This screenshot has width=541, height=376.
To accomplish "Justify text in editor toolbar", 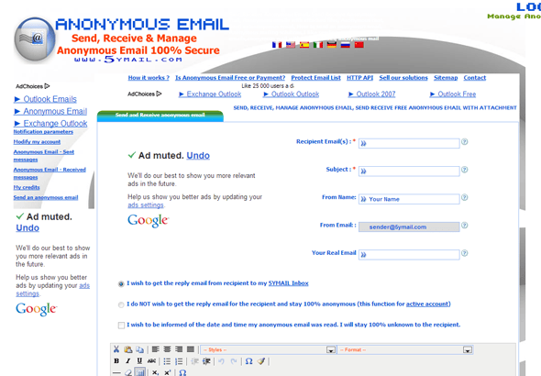I will point(191,349).
